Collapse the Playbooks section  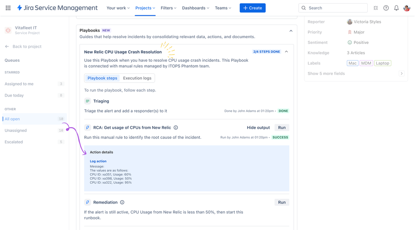coord(291,31)
